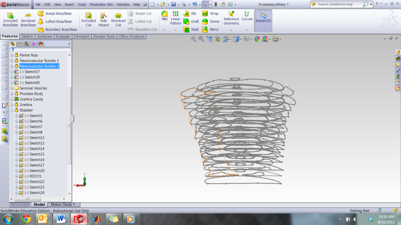Click the feature tree filter field
Image resolution: width=401 pixels, height=225 pixels.
tap(41, 50)
